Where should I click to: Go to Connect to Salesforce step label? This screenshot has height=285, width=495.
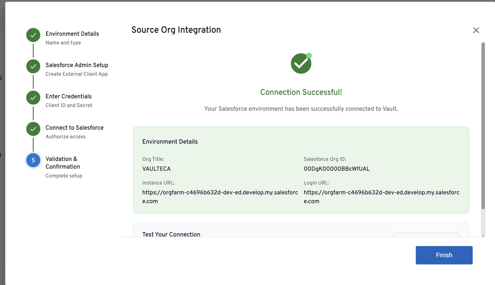(75, 128)
